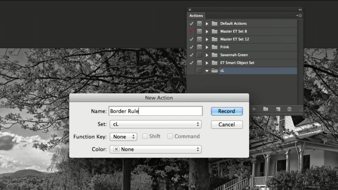Toggle the checkmark for Savannah Green
Image resolution: width=338 pixels, height=190 pixels.
[192, 55]
